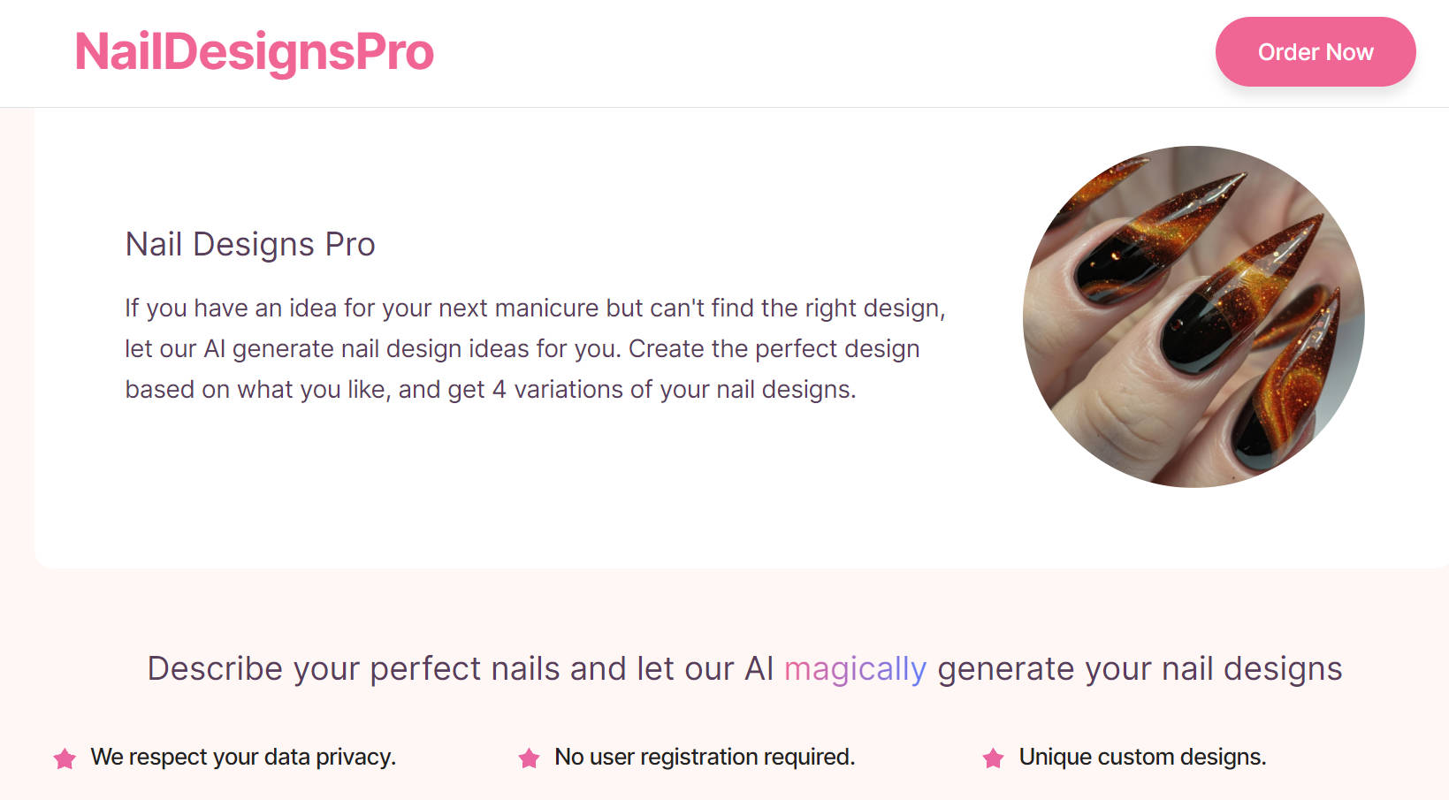Navigate home via the NailDesignsPro link
1449x800 pixels.
[x=255, y=51]
